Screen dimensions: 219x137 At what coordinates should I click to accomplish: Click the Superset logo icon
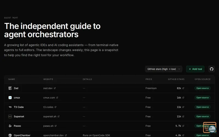pyautogui.click(x=10, y=116)
